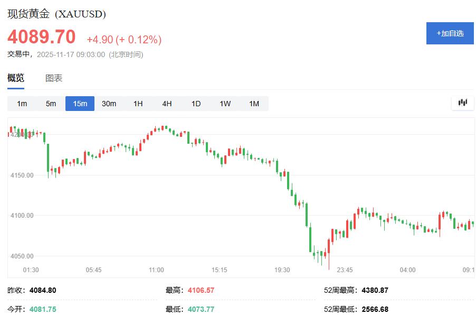Click the 最高 high value 4106.57
Screen dimensions: 476x315
tap(201, 290)
